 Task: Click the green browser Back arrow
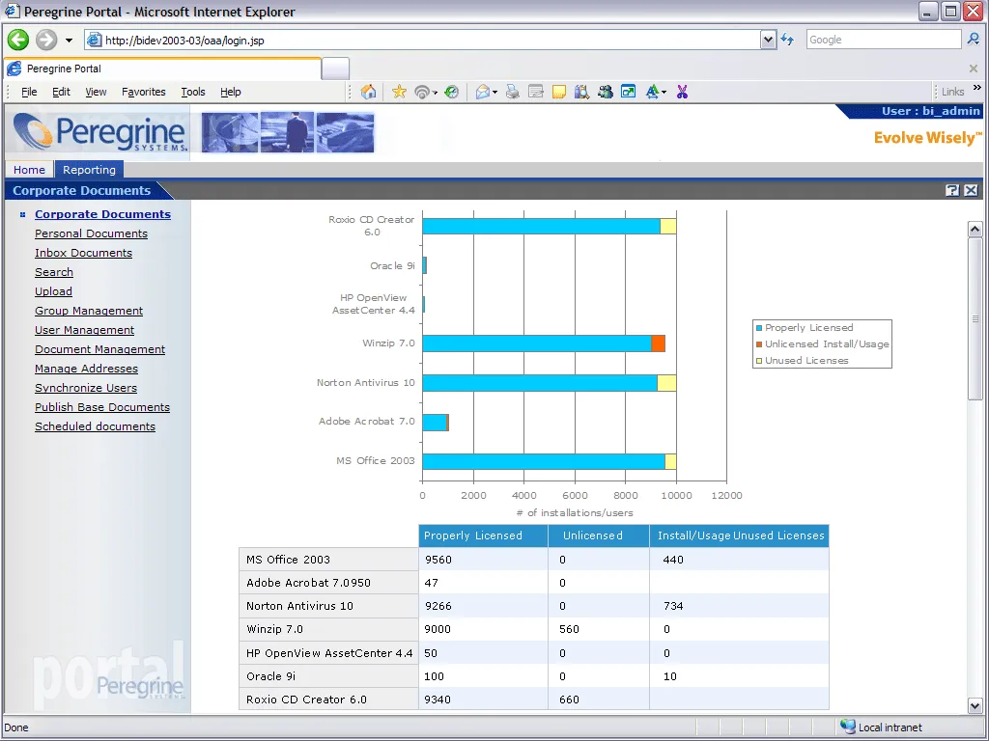18,40
